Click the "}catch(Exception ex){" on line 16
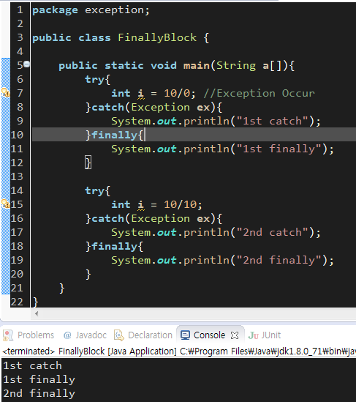 154,218
